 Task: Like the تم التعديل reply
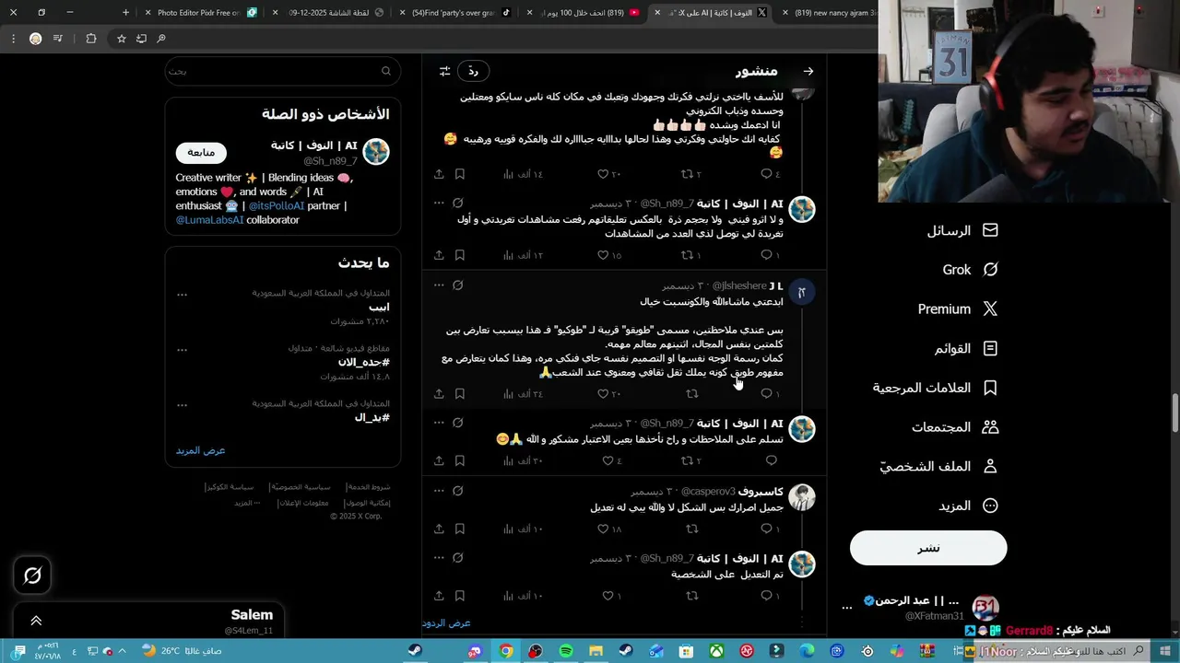tap(609, 596)
